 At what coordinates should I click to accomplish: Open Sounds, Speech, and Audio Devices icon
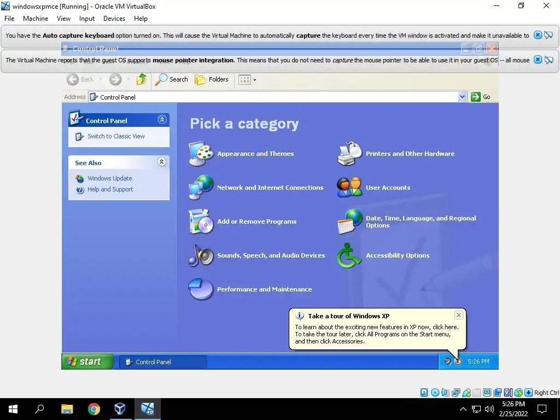pyautogui.click(x=201, y=255)
